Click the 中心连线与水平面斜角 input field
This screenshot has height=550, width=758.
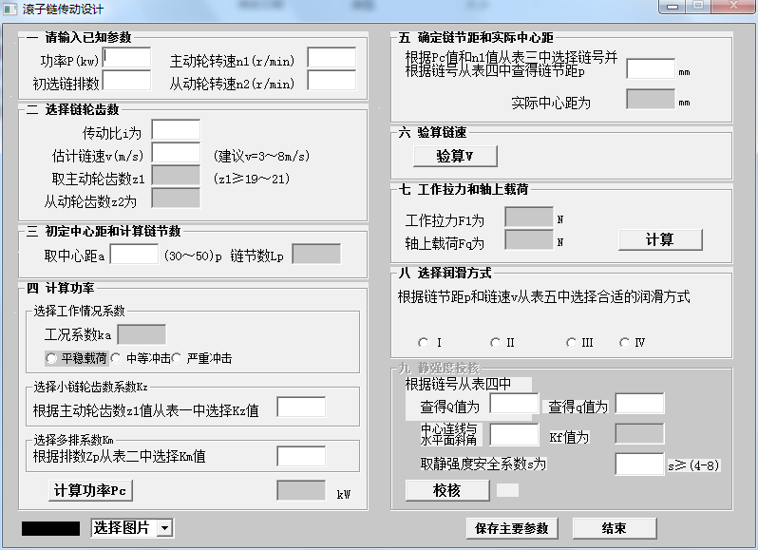pyautogui.click(x=515, y=434)
